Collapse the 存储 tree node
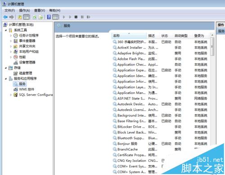Image resolution: width=225 pixels, height=175 pixels. click(x=6, y=68)
